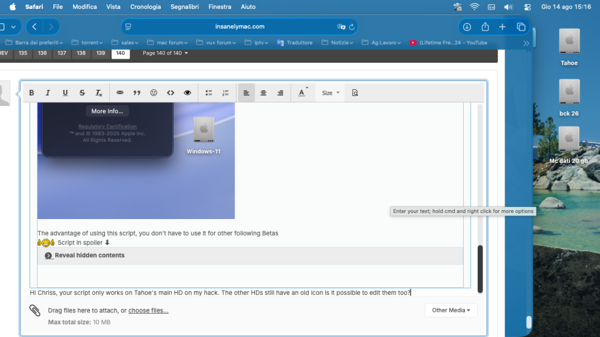
Task: Click the Safari forward button
Action: tap(51, 27)
